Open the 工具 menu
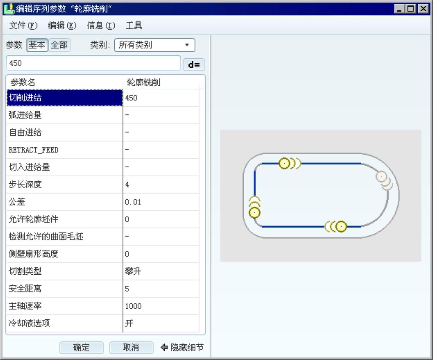Viewport: 433px width, 360px height. click(134, 25)
